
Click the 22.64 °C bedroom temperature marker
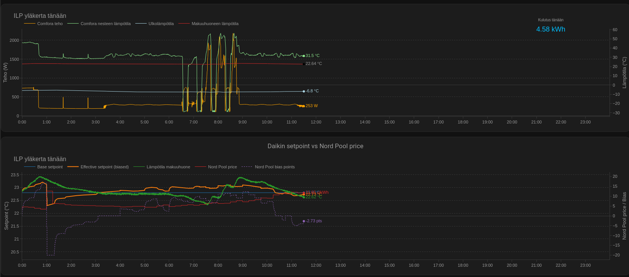304,64
